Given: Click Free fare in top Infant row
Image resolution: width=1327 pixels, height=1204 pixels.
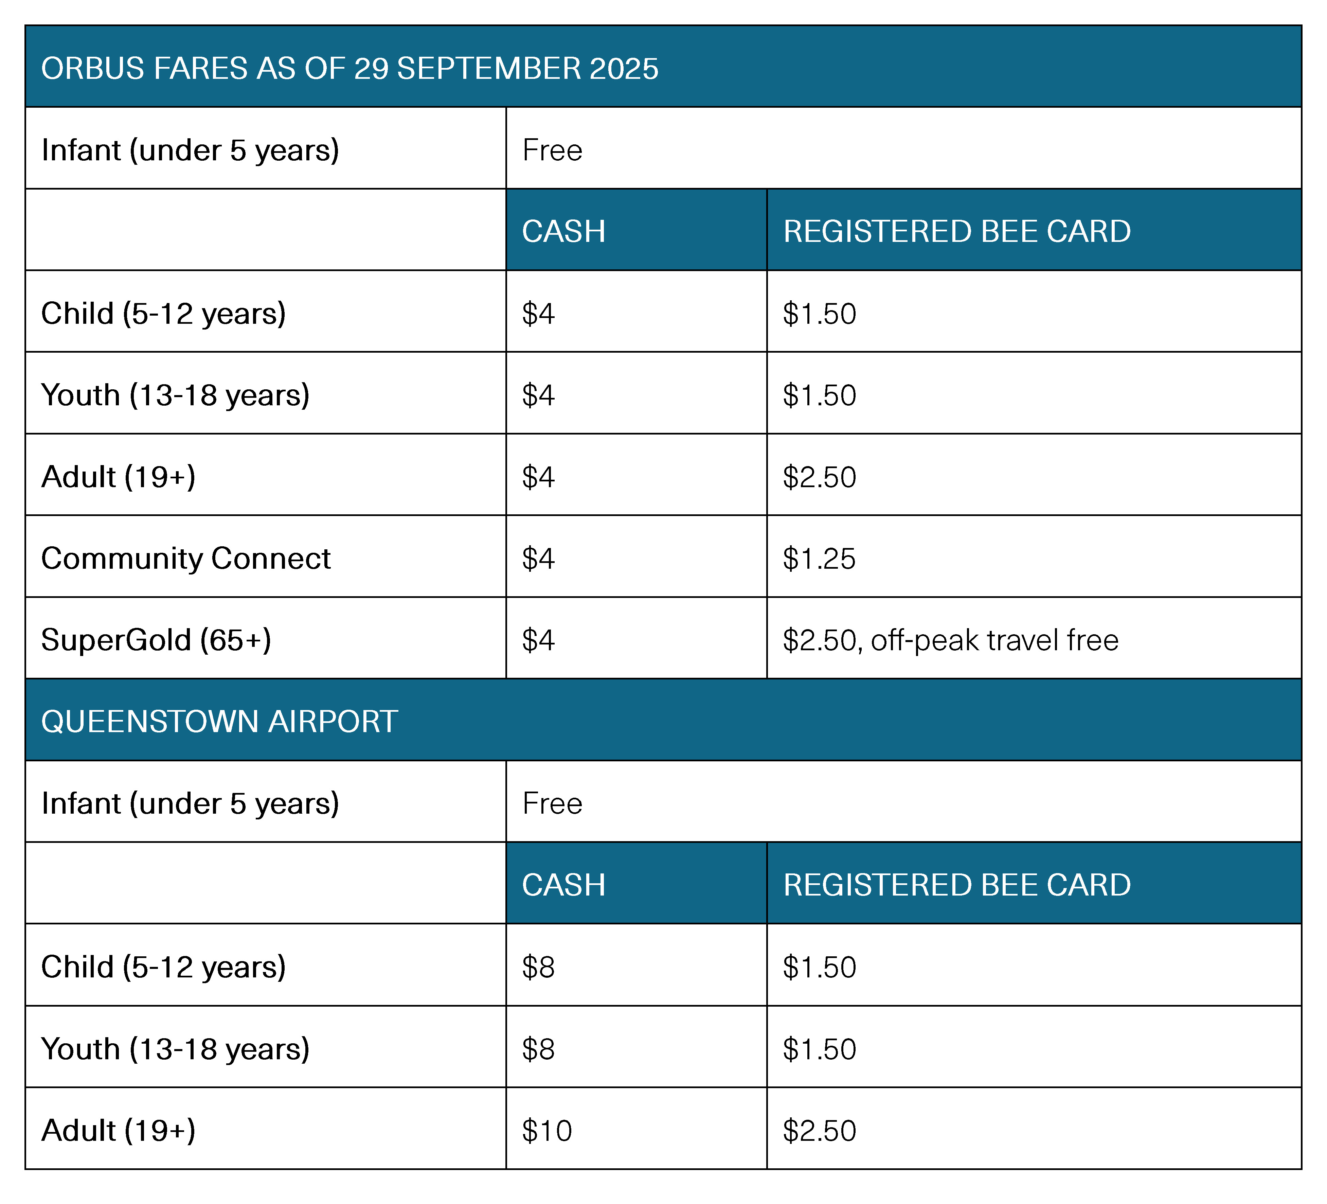Looking at the screenshot, I should 552,150.
